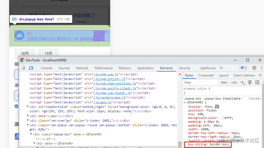Open the Application tab
This screenshot has height=148, width=264.
click(145, 68)
